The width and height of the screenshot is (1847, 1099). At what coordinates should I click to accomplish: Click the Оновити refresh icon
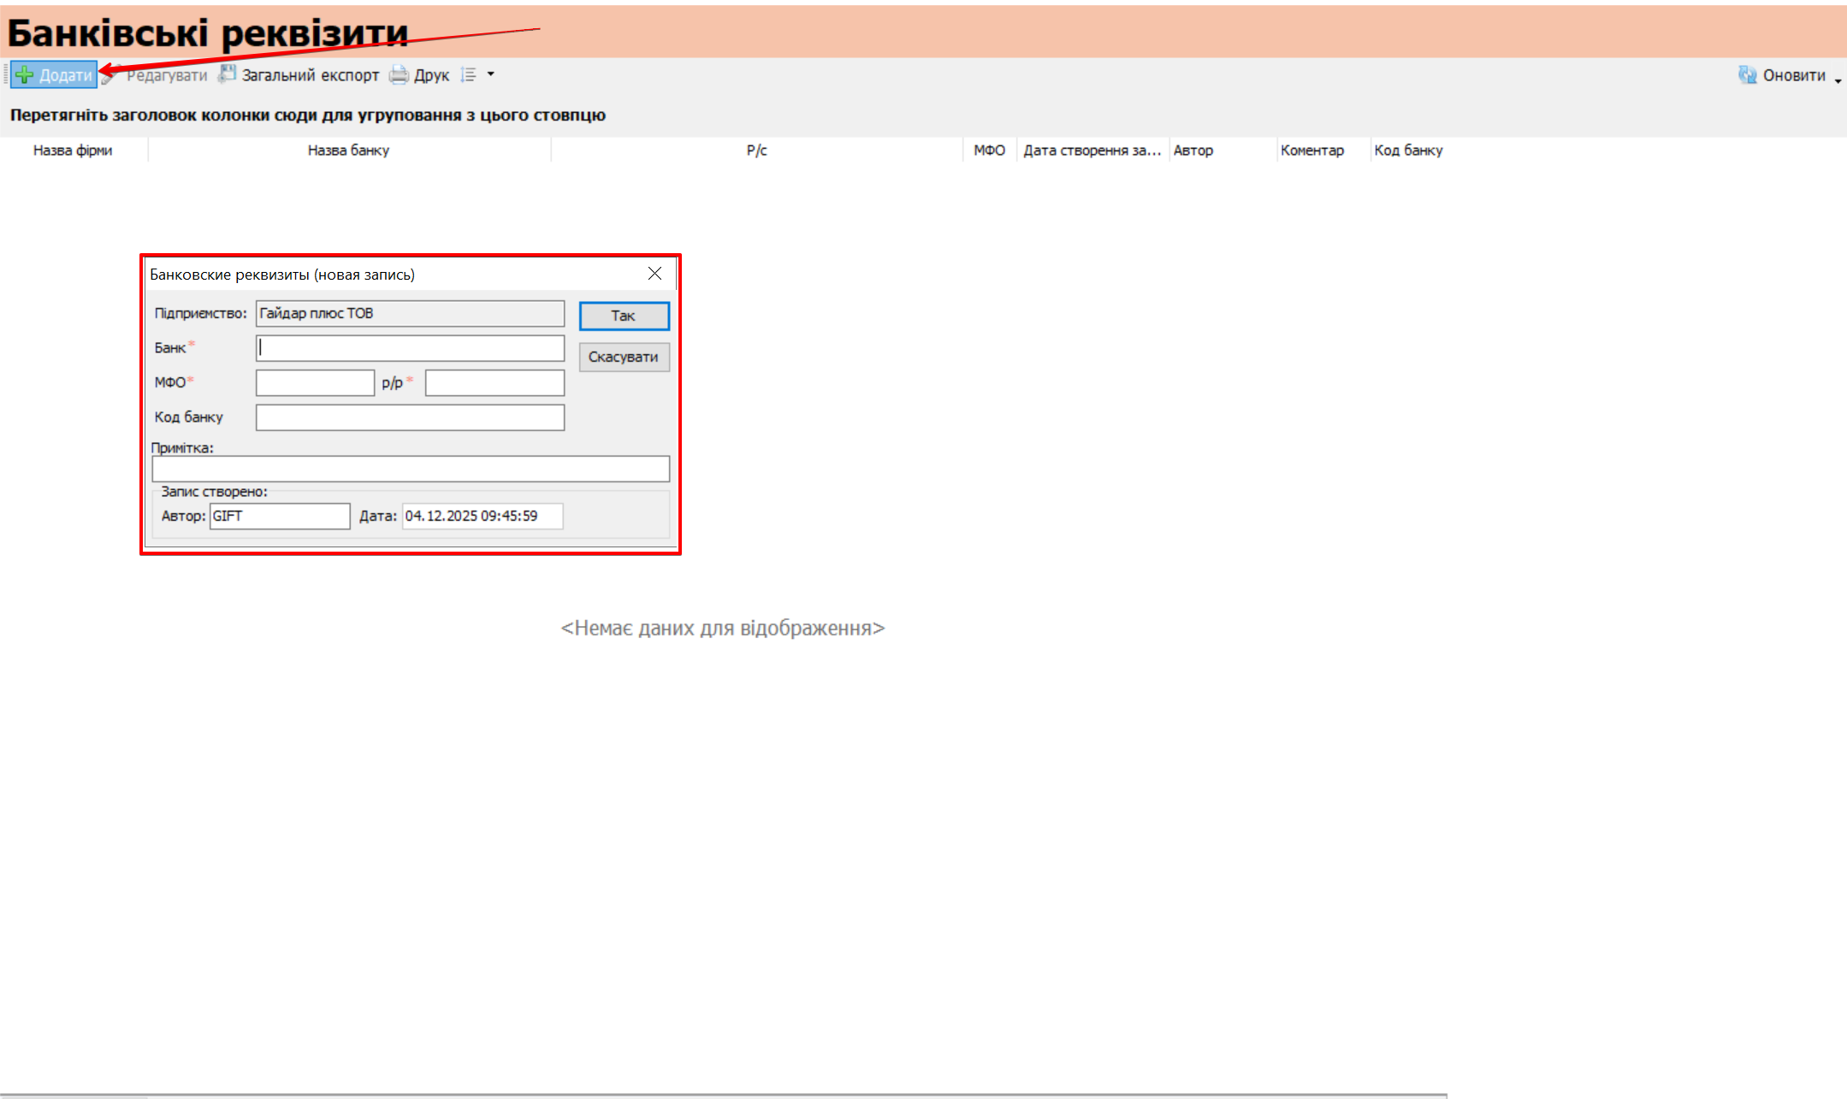point(1747,75)
